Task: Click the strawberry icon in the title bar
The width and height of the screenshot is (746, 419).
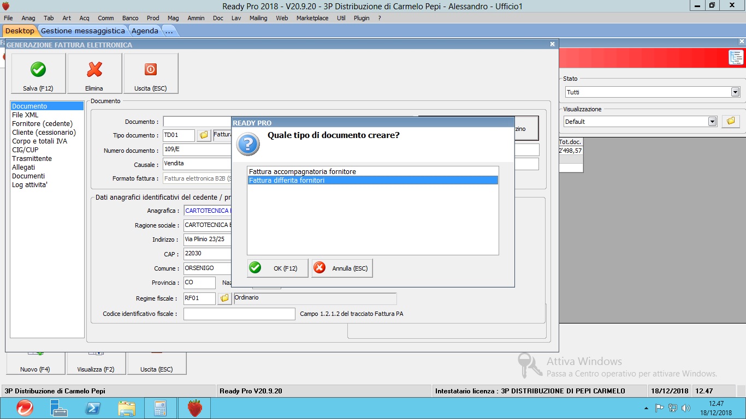Action: (6, 6)
